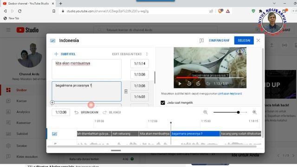Skip forward 10 seconds in video preview

(x=198, y=83)
